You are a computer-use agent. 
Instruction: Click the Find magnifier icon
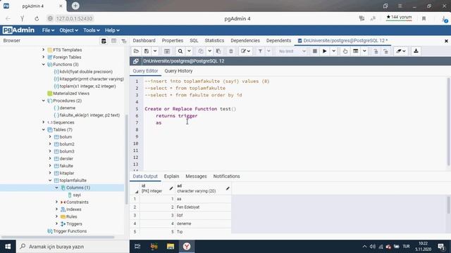pyautogui.click(x=180, y=51)
